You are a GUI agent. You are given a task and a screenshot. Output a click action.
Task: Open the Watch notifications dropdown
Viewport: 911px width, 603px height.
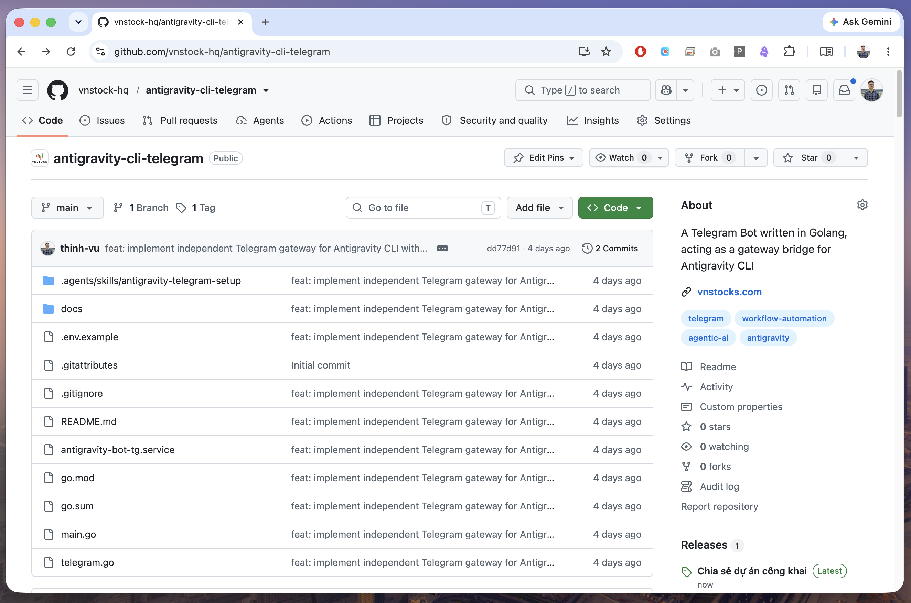pos(629,158)
